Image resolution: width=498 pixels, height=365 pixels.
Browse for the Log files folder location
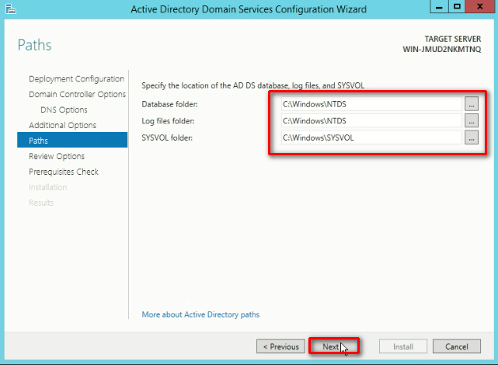[x=472, y=120]
